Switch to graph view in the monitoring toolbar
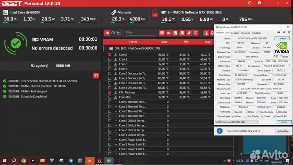This screenshot has width=293, height=165. [119, 33]
